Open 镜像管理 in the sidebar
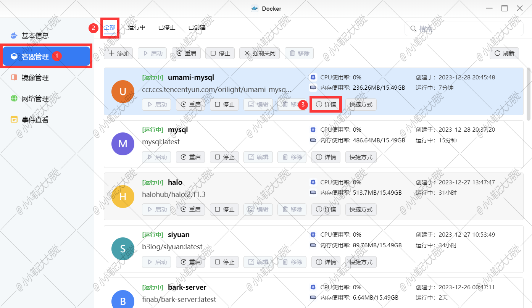The image size is (532, 308). (x=47, y=77)
